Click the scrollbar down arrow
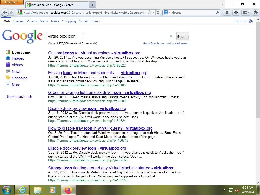The image size is (260, 195). tap(258, 183)
